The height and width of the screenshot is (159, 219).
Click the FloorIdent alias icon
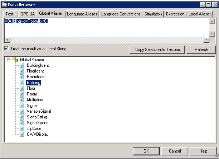pyautogui.click(x=22, y=71)
